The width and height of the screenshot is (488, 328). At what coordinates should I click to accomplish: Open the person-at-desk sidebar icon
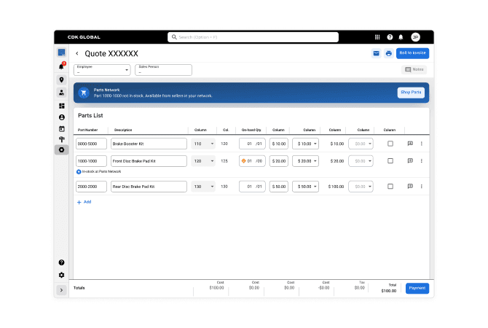[x=62, y=93]
